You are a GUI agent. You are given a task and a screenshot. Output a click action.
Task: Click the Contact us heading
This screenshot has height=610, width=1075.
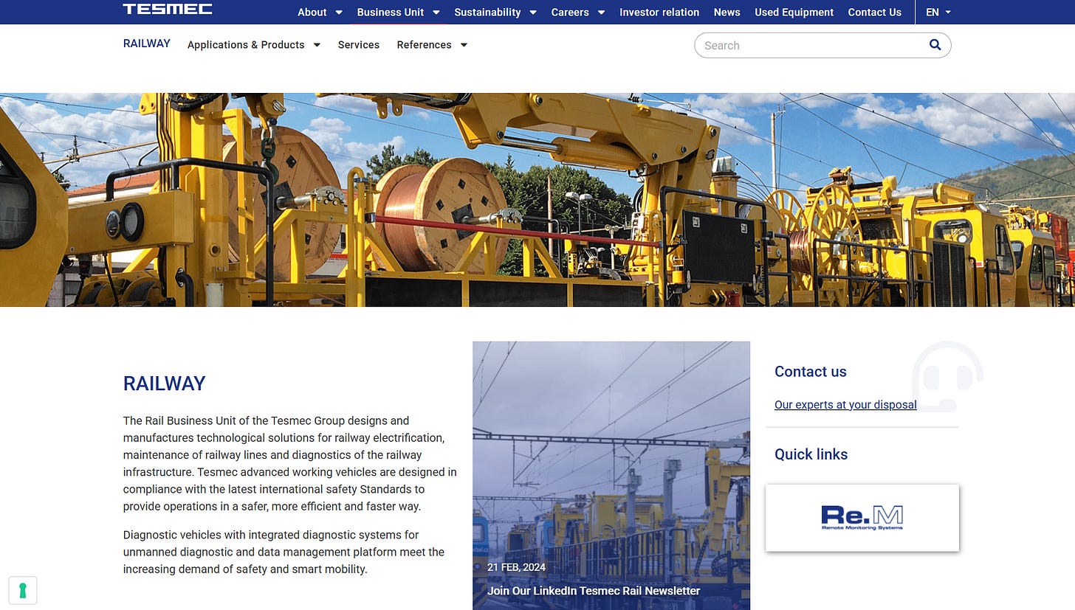(811, 372)
